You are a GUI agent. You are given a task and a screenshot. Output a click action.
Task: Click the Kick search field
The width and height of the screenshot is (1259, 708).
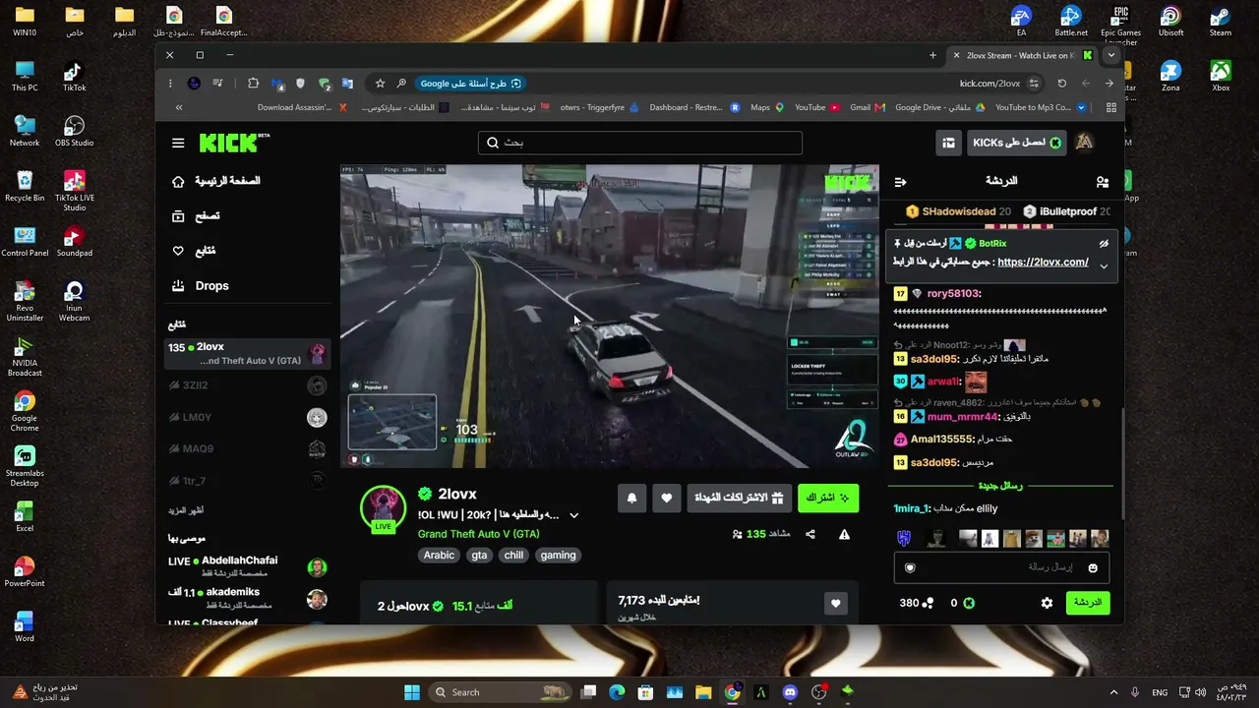click(x=640, y=143)
